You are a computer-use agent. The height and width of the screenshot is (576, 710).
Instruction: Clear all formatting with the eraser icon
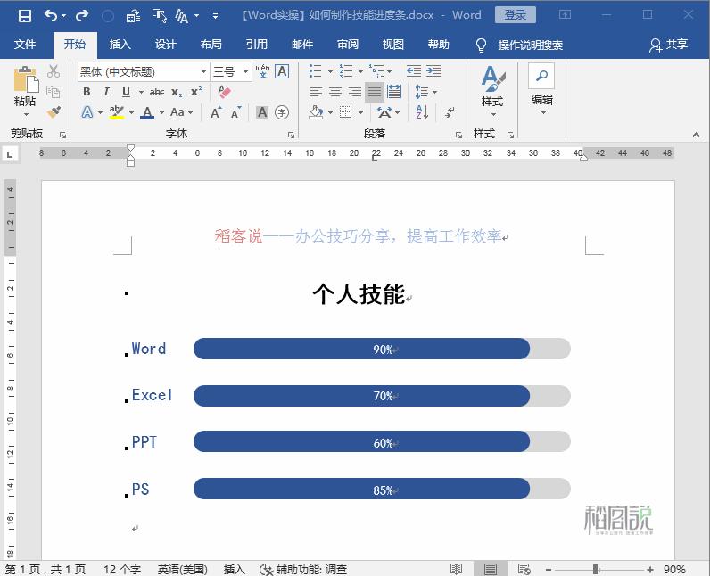click(x=224, y=92)
